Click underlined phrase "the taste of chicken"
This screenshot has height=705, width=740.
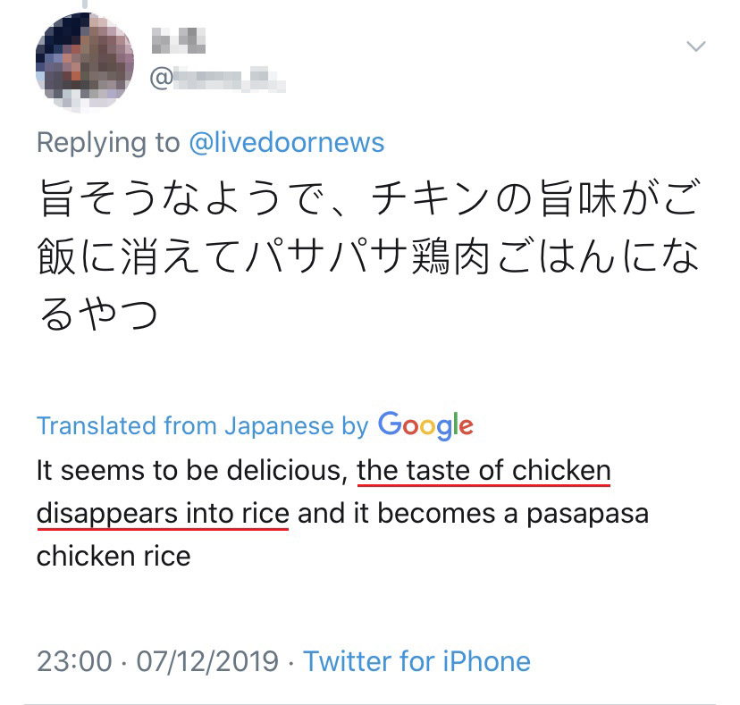[484, 470]
